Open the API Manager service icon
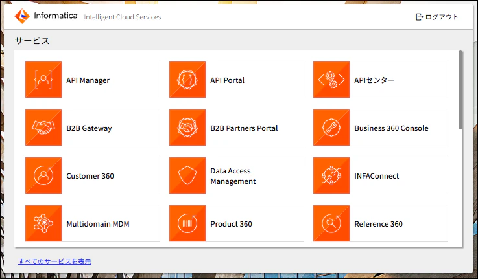Screen dimensions: 478x279 click(43, 80)
